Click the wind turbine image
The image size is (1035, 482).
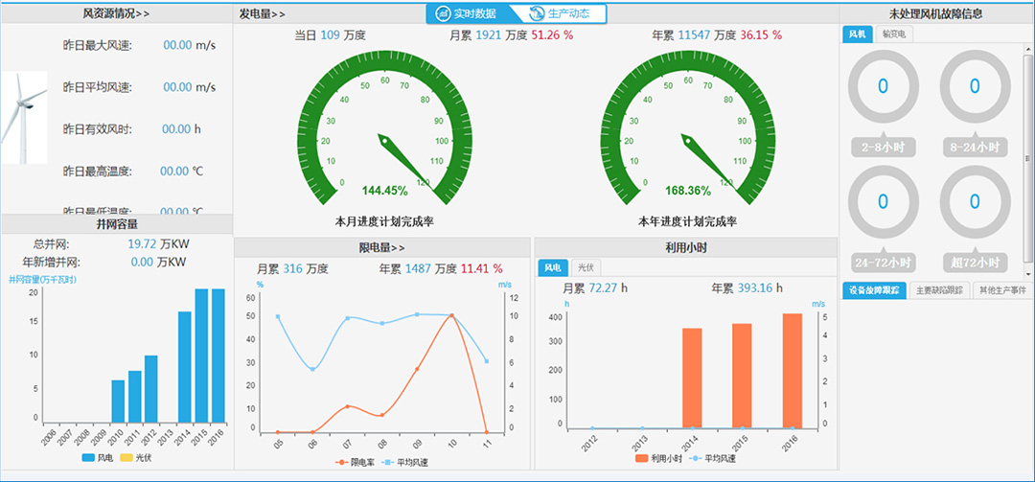pos(23,117)
